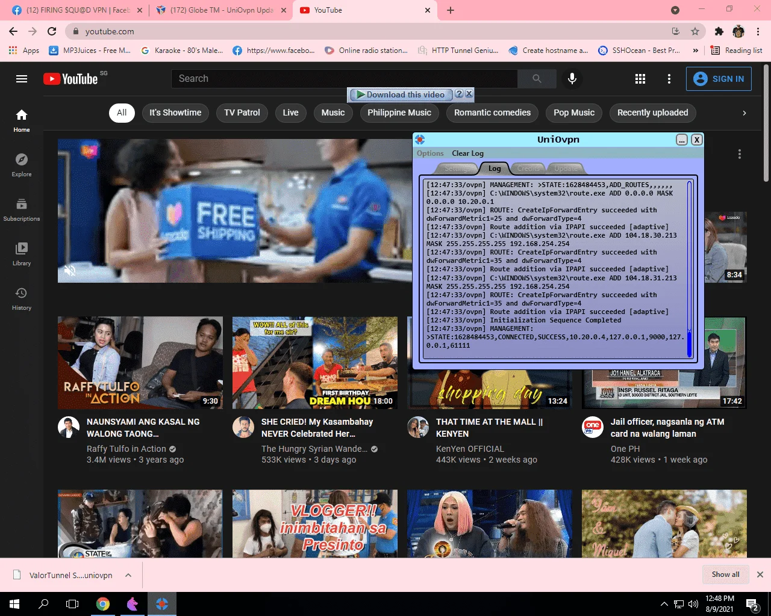Open the ad options three-dot menu
Viewport: 771px width, 616px height.
tap(739, 154)
